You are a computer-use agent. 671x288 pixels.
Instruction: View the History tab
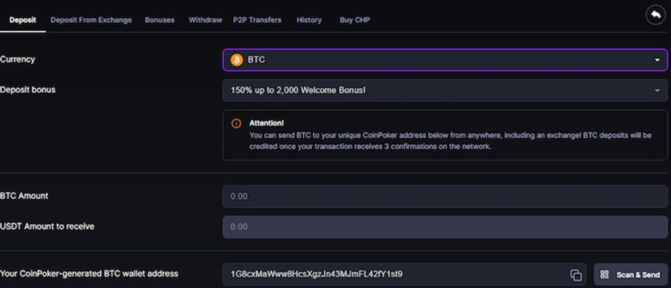pyautogui.click(x=309, y=20)
